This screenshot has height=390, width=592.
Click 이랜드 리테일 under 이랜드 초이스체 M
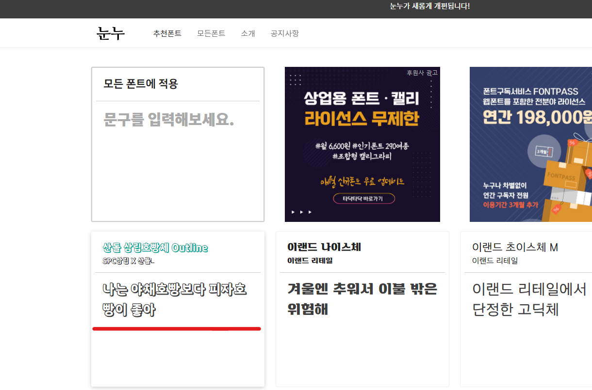coord(495,261)
